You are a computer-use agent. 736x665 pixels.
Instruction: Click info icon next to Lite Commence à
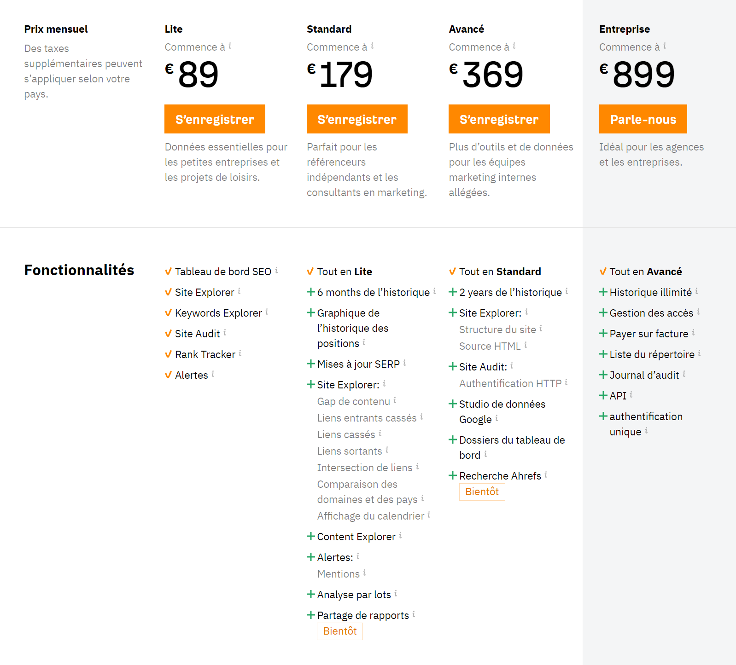(x=230, y=46)
